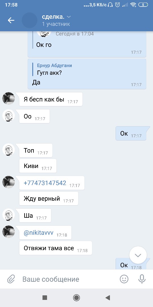Tap the back arrow in chat header
This screenshot has width=153, height=307.
(x=11, y=20)
